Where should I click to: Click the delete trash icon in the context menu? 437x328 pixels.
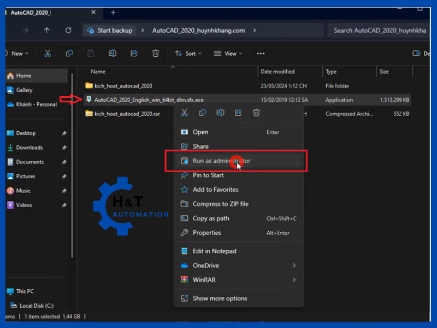click(256, 113)
